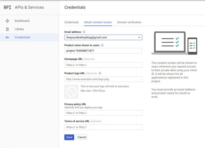This screenshot has height=148, width=205.
Task: Click the consent screen laptop illustration
Action: click(174, 43)
